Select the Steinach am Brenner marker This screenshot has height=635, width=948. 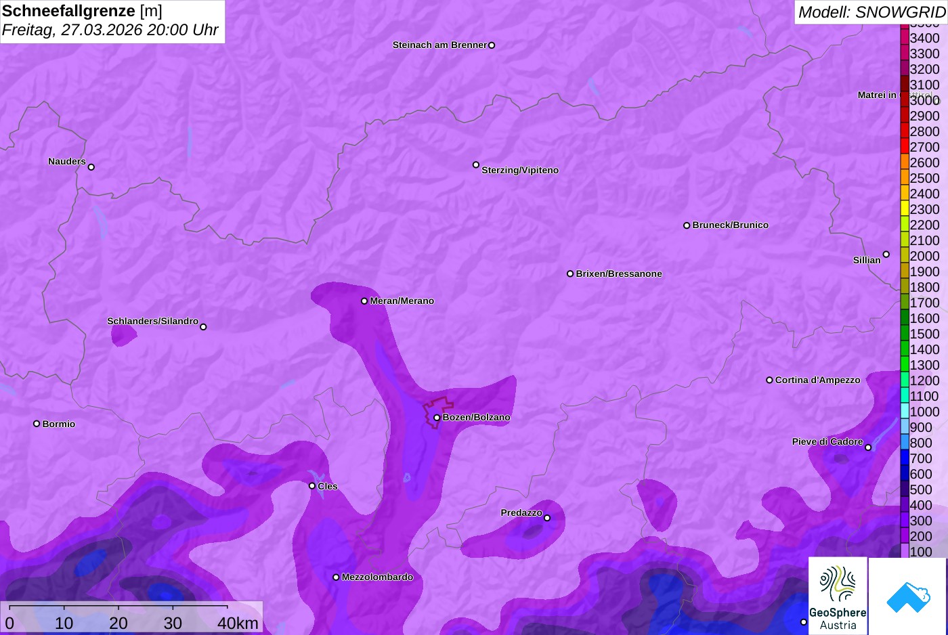(492, 45)
